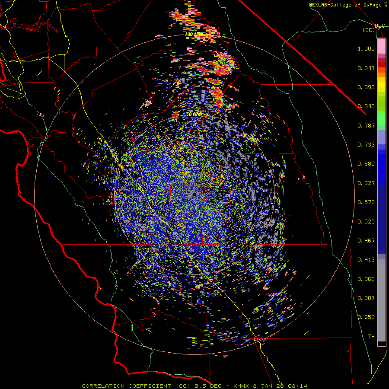Screen dimensions: 389x389
Task: Click the black radar site dot at center
Action: [x=195, y=194]
